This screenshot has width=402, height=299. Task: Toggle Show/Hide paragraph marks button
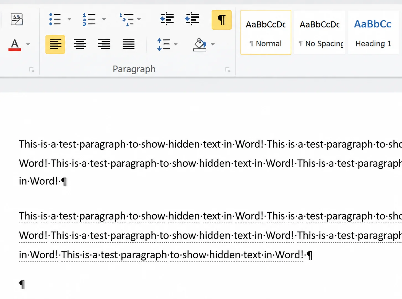point(221,20)
